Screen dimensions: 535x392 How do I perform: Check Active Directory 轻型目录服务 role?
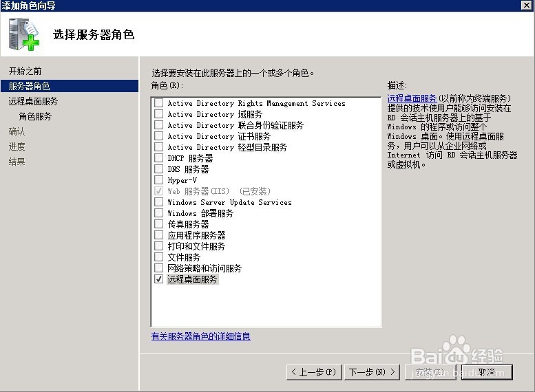point(158,147)
